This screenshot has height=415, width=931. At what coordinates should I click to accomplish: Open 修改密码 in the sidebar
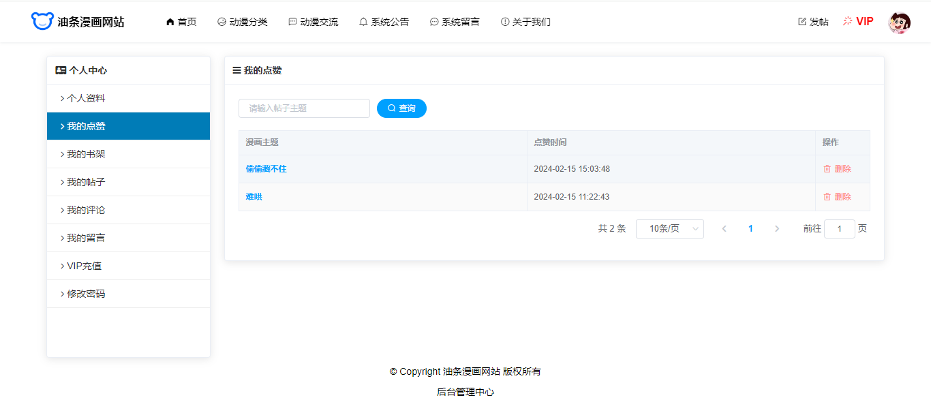86,294
